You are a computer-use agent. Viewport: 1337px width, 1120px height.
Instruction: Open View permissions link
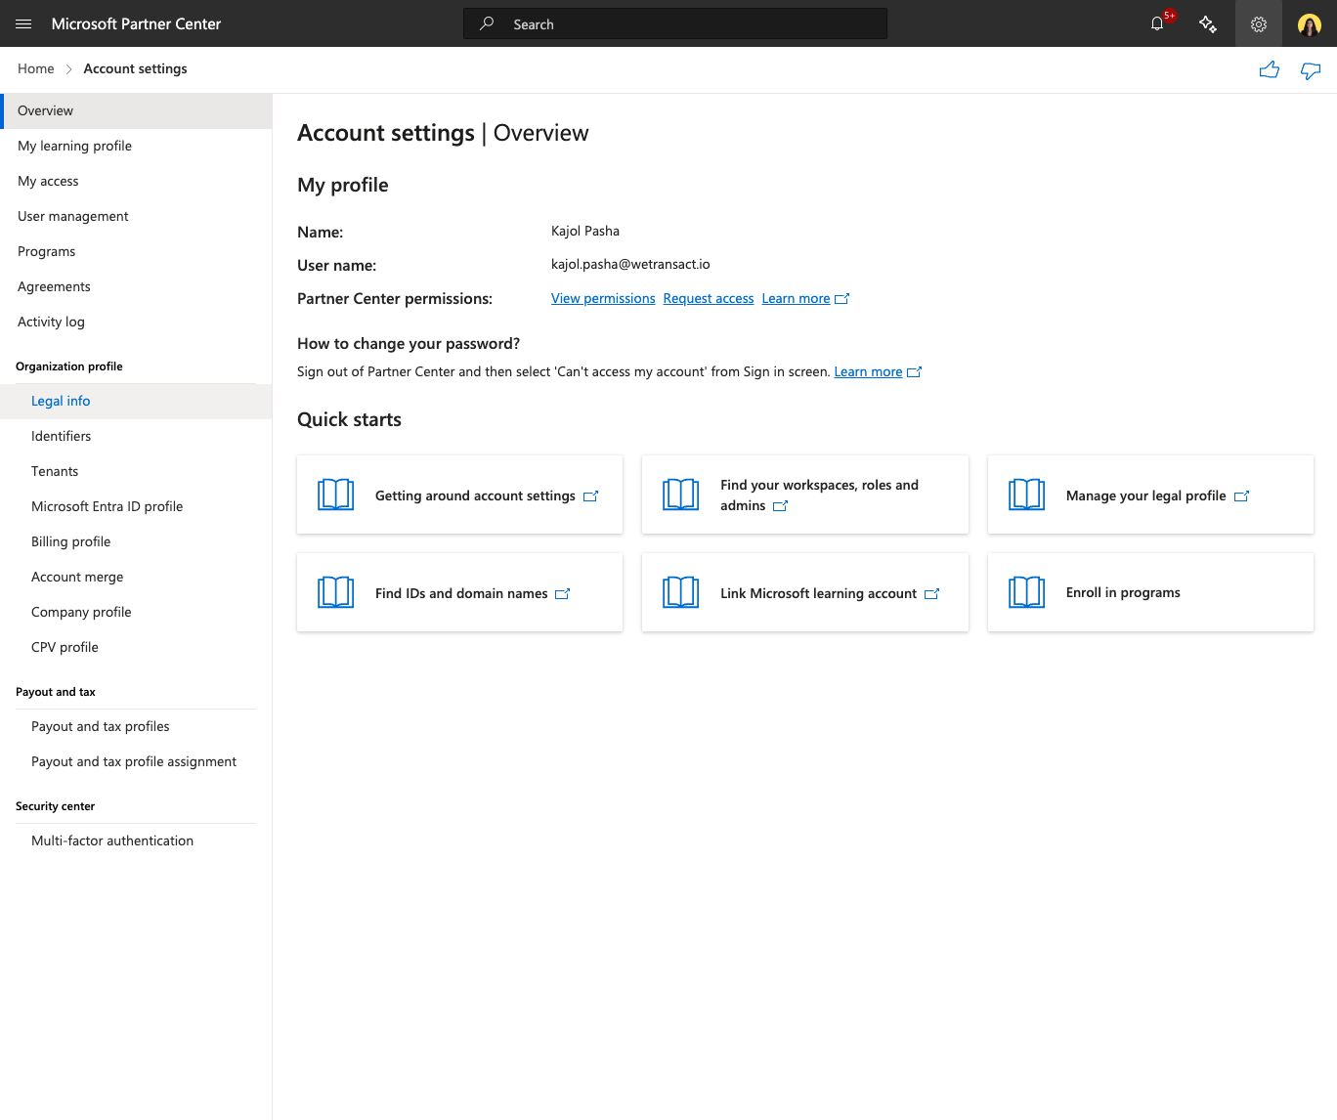(603, 299)
